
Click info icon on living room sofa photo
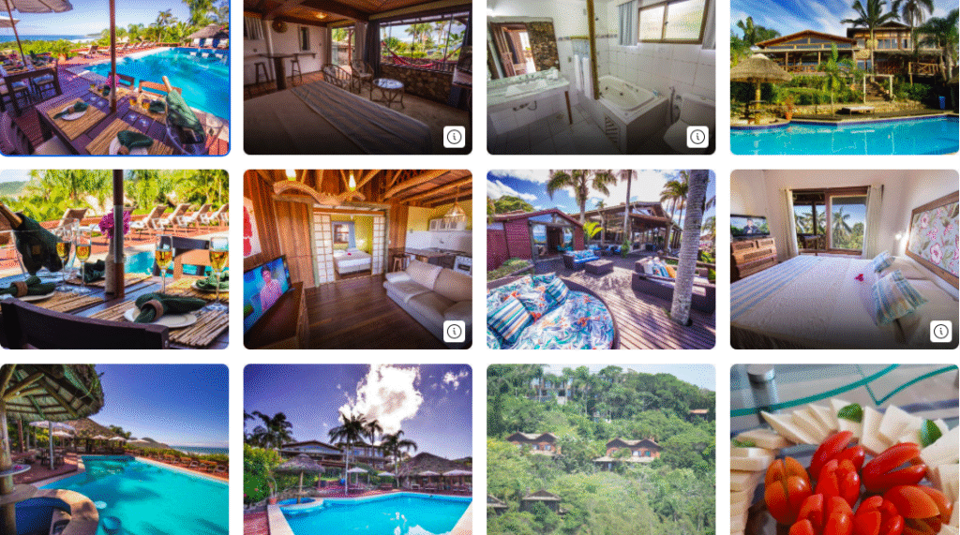[x=454, y=331]
